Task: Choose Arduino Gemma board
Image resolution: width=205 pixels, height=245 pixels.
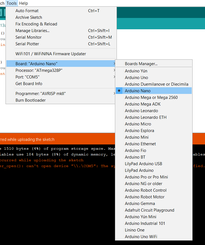Action: (154, 204)
